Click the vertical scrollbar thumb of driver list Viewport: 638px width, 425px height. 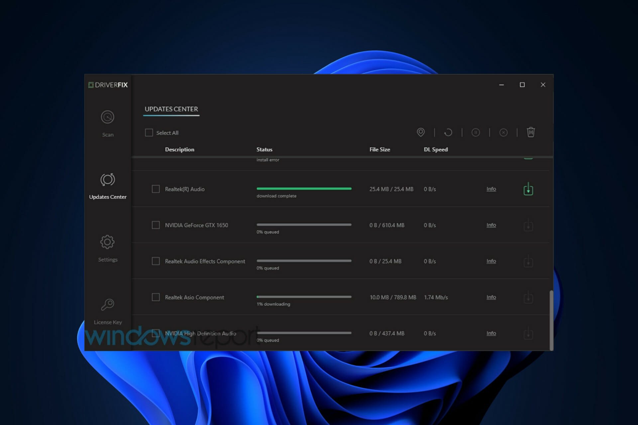pyautogui.click(x=551, y=320)
